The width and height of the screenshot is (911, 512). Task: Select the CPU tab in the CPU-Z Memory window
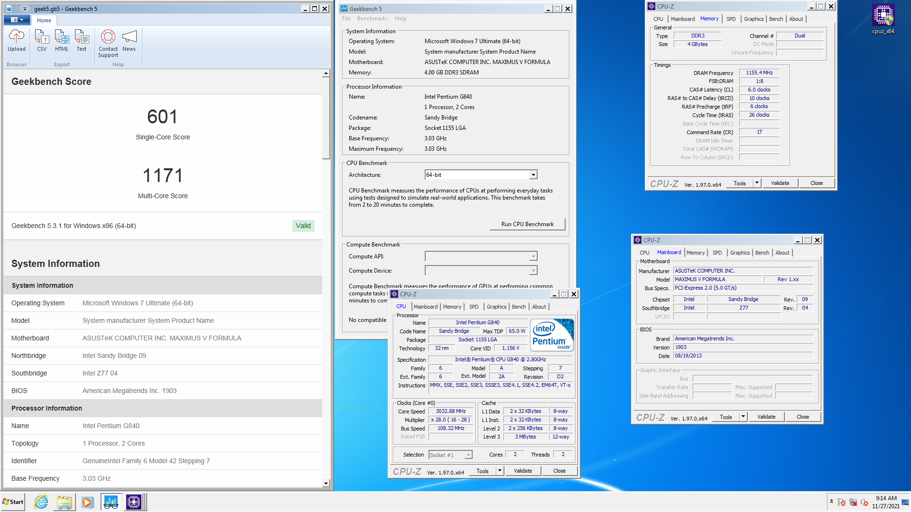click(x=658, y=19)
